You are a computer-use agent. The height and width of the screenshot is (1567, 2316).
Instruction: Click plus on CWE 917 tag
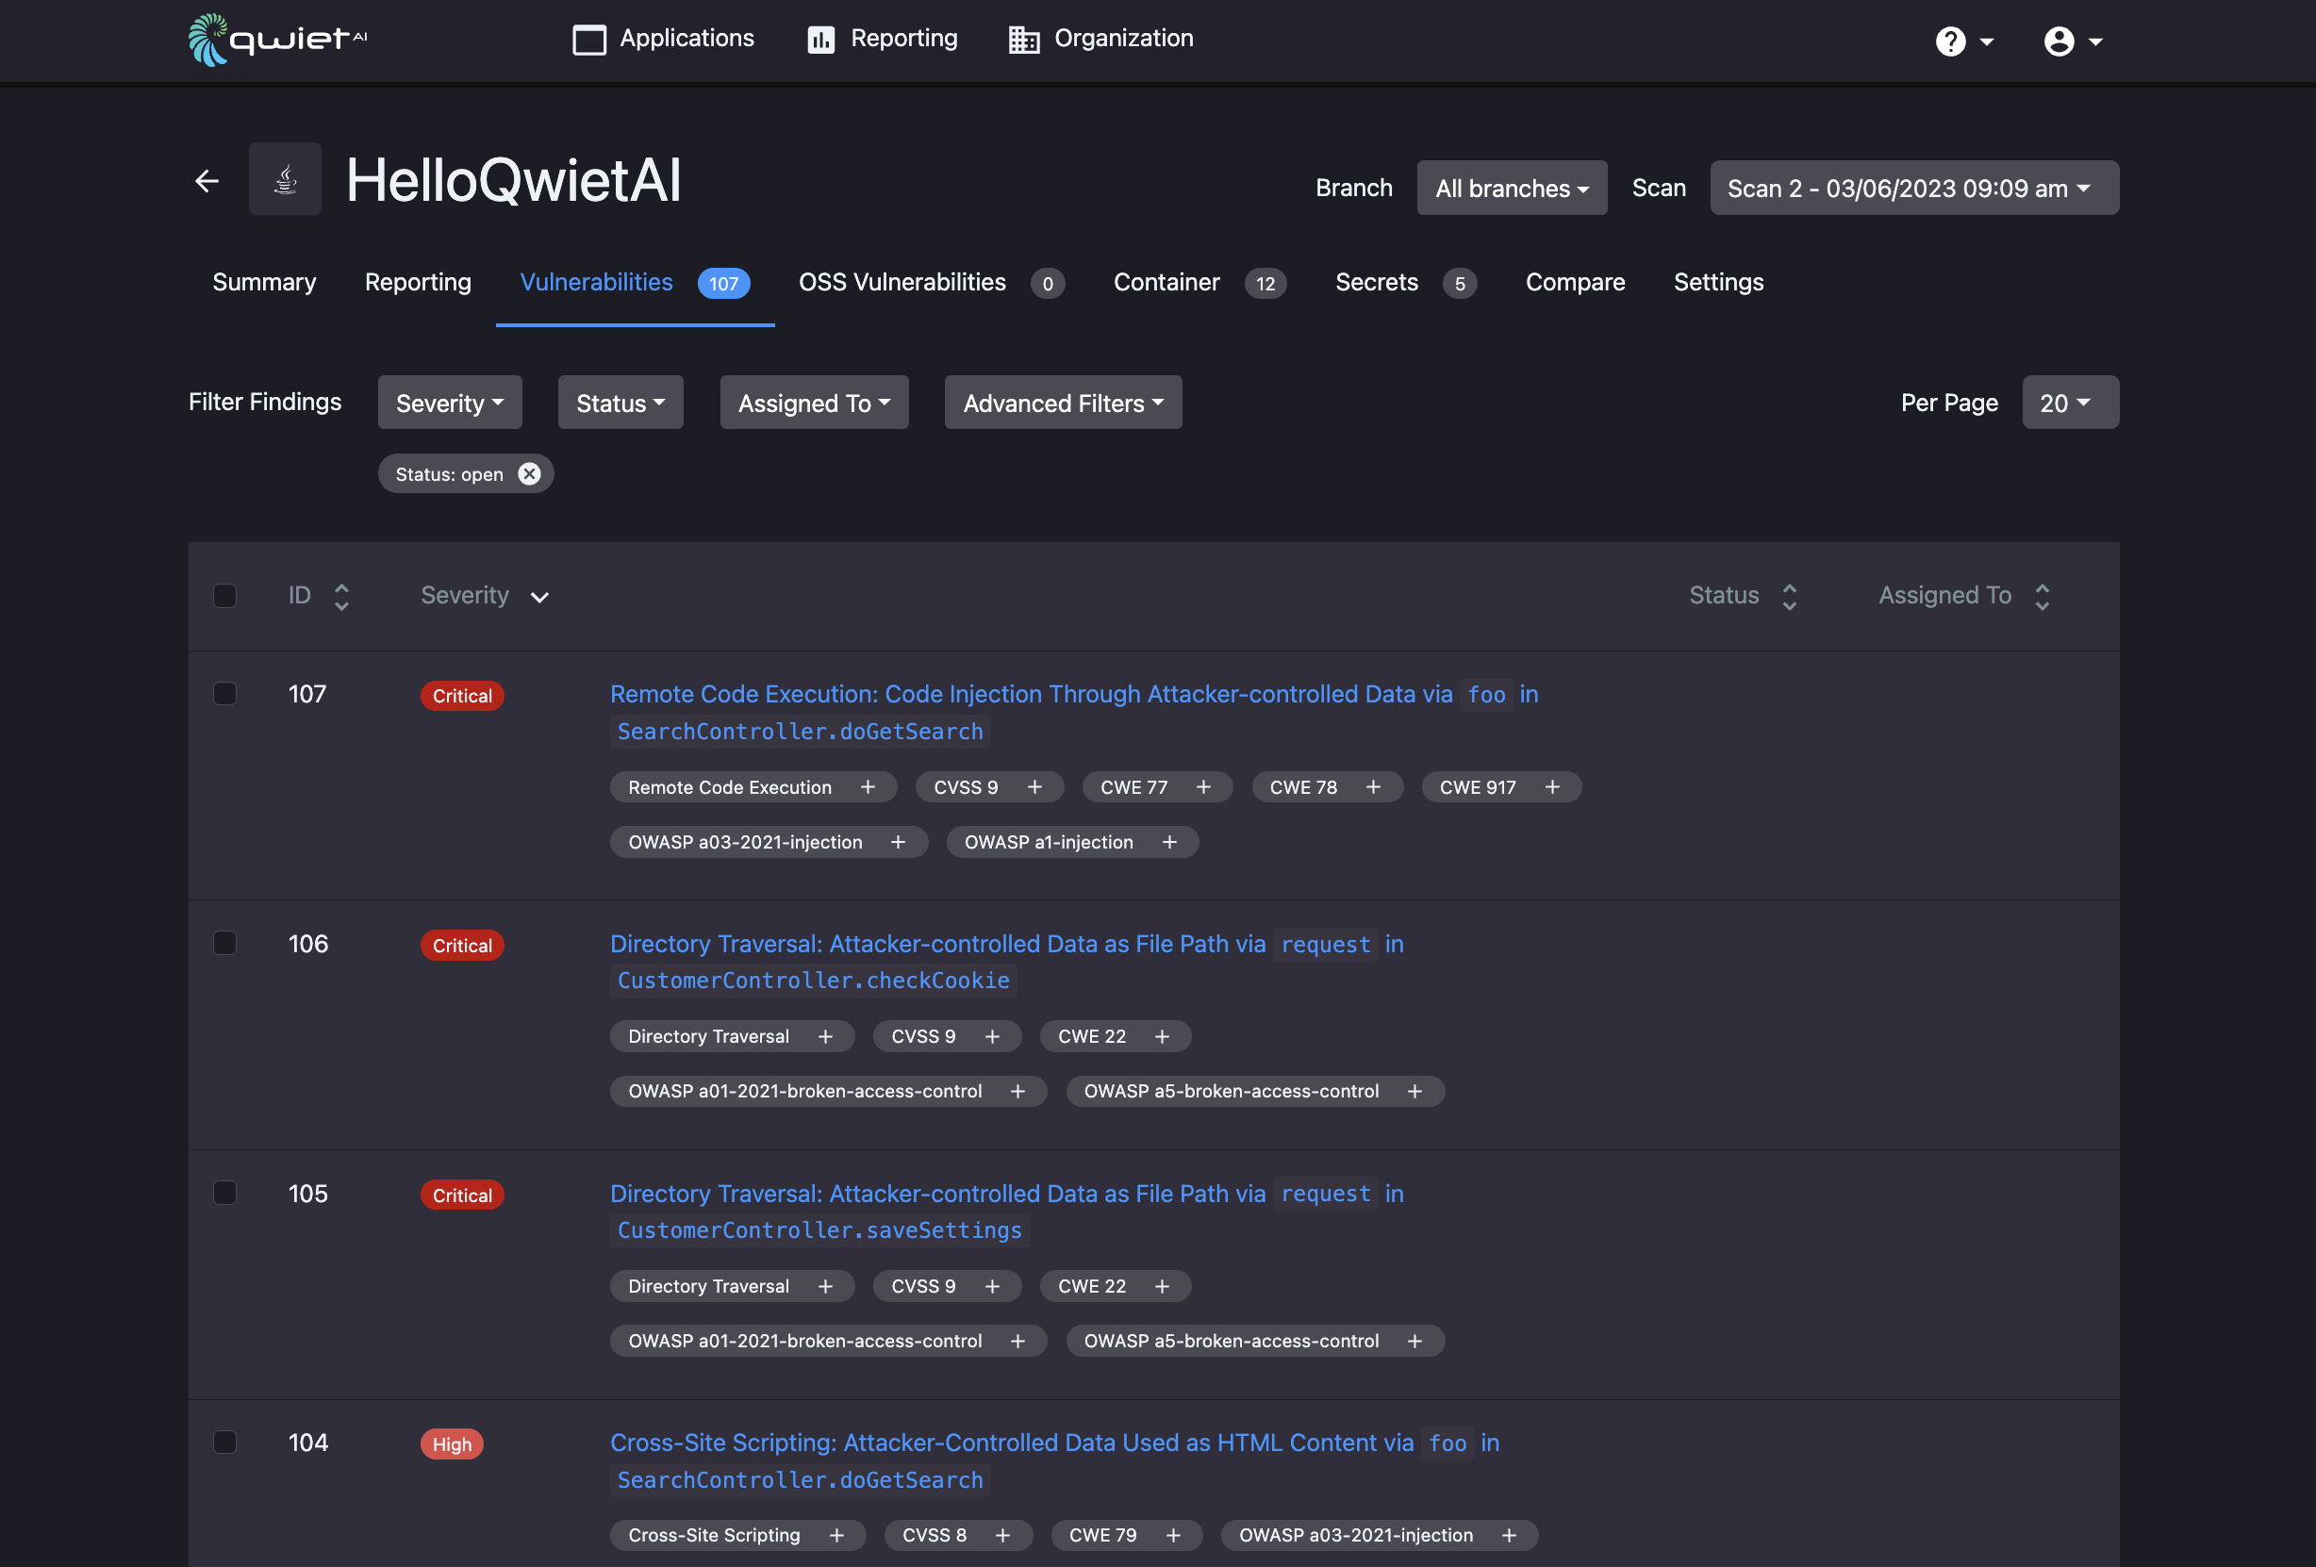click(1552, 787)
